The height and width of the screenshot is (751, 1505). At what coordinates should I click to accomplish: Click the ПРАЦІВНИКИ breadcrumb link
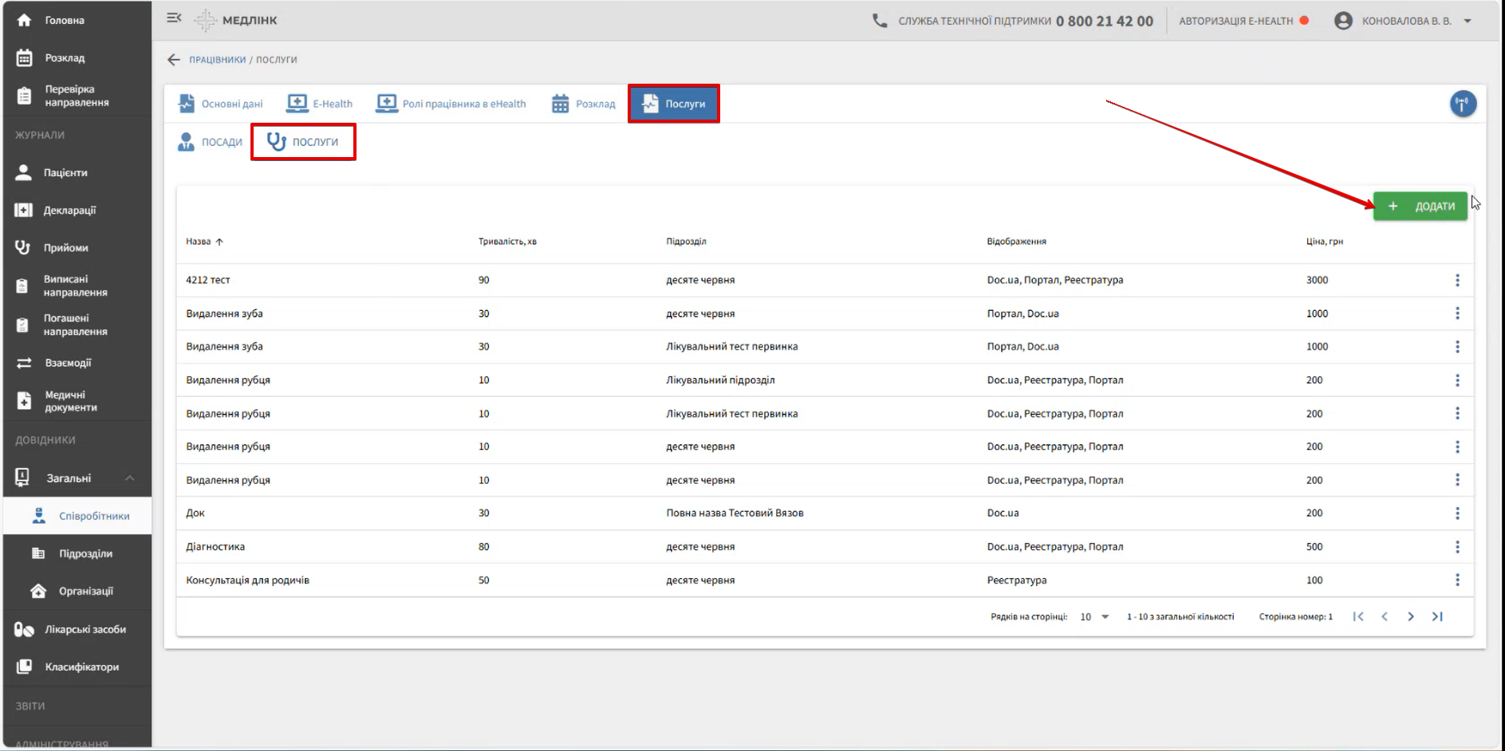pyautogui.click(x=217, y=60)
